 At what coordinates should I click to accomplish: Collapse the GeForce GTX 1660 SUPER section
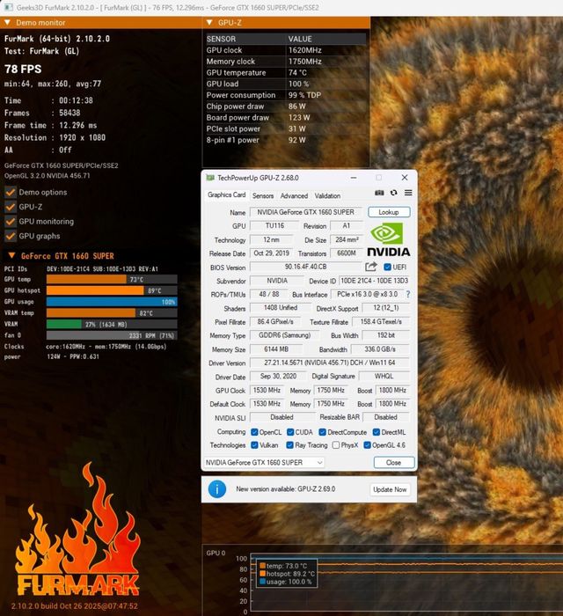(11, 256)
